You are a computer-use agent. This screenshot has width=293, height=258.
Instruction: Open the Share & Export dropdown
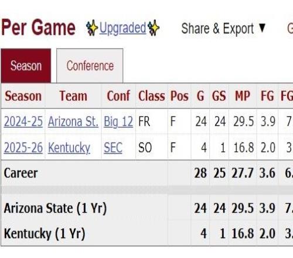click(x=223, y=29)
